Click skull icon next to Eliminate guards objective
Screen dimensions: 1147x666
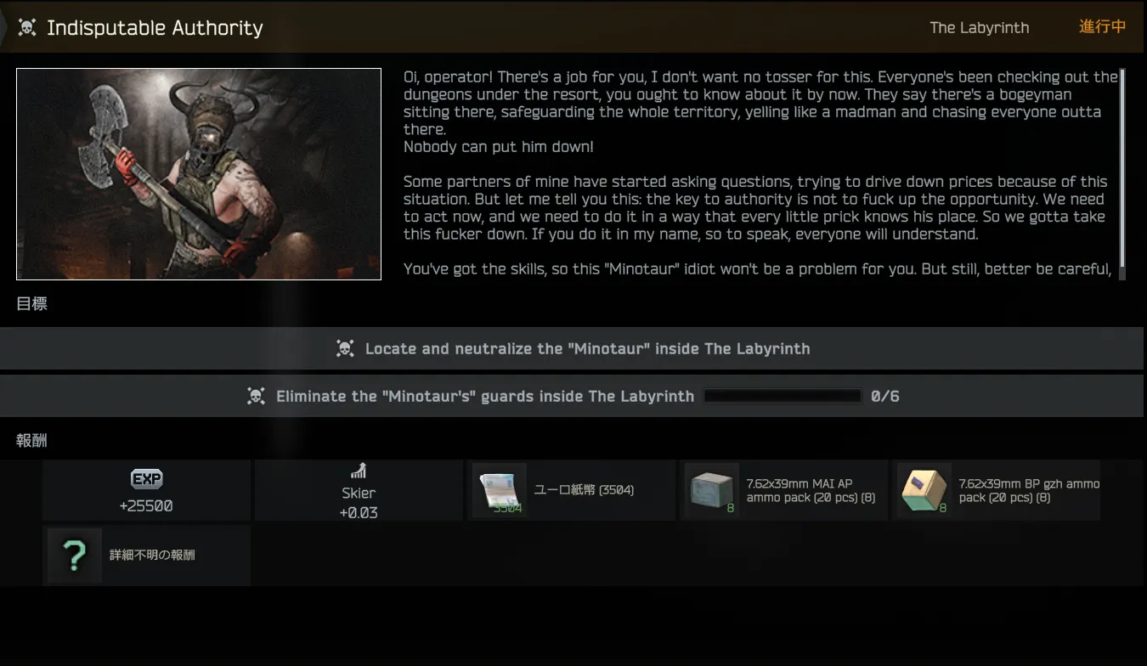tap(256, 396)
